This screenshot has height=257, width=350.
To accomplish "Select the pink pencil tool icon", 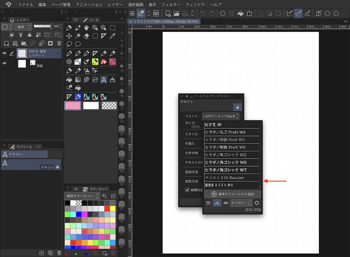I will click(x=112, y=62).
